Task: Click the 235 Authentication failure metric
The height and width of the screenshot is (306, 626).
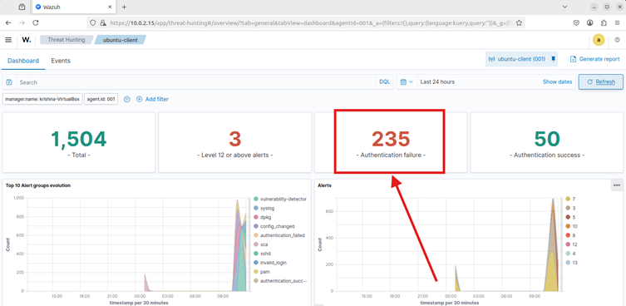Action: [x=391, y=143]
